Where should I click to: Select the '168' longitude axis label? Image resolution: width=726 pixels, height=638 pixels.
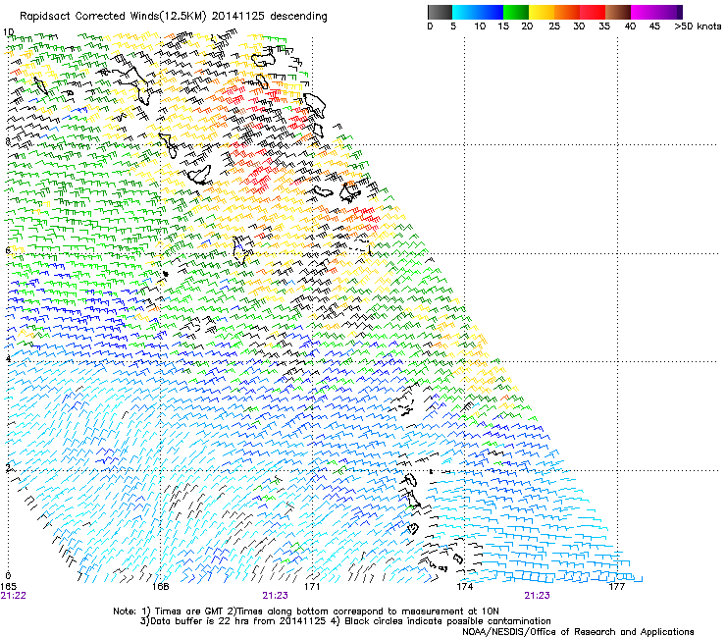pos(161,587)
